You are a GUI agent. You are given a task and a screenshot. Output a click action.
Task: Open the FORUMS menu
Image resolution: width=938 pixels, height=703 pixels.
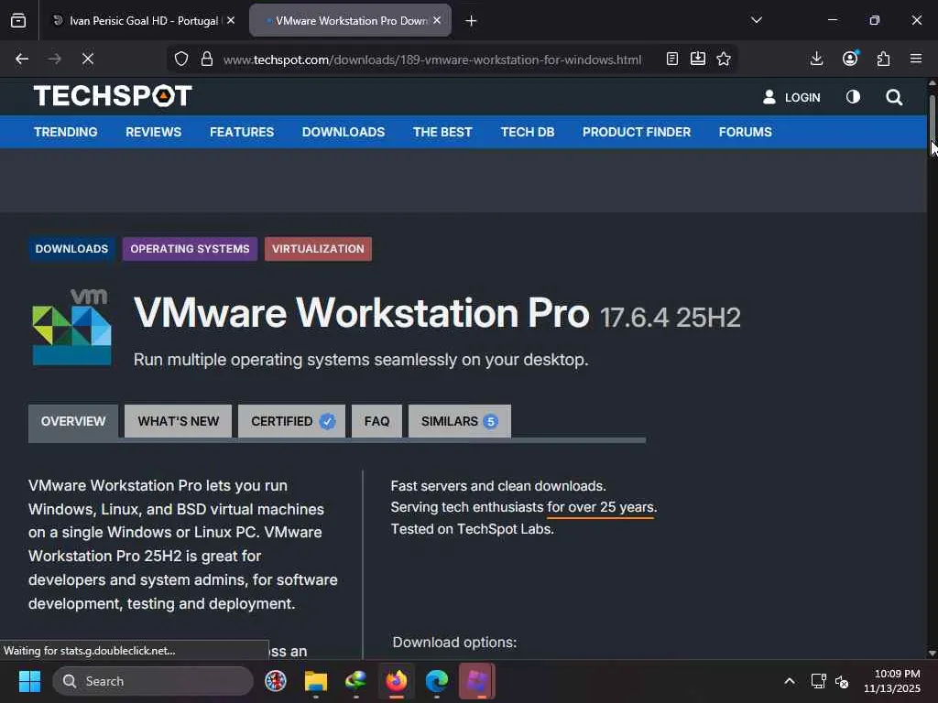point(746,132)
